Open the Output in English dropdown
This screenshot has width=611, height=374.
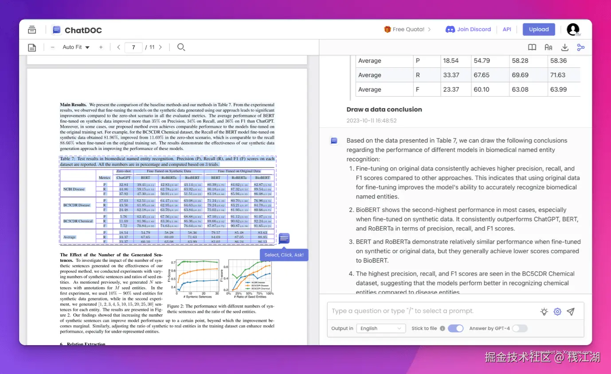coord(381,328)
